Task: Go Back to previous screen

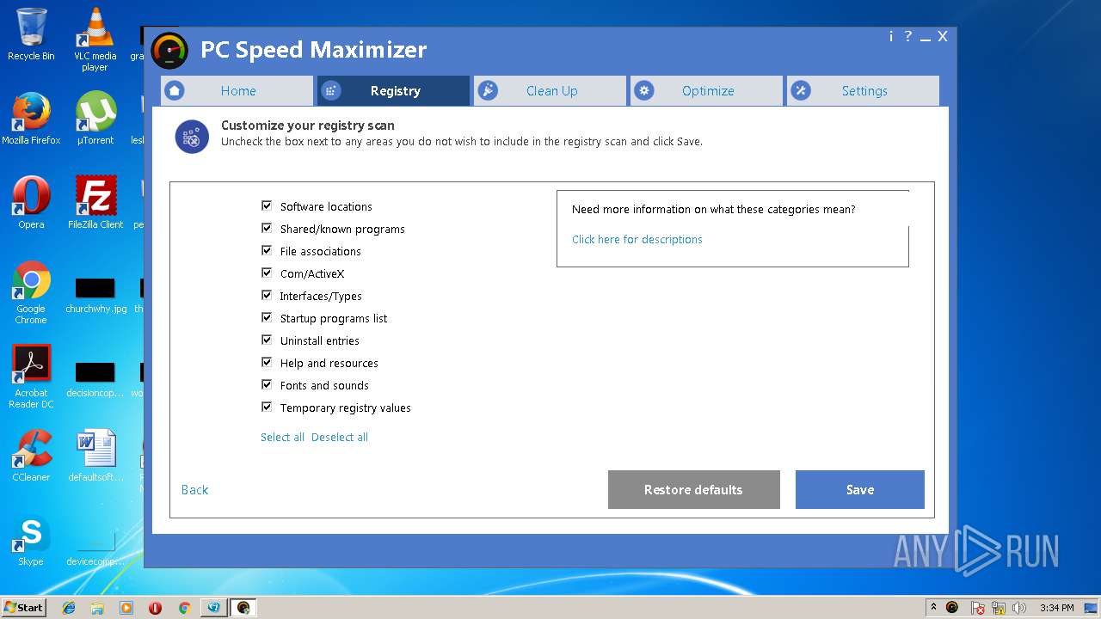Action: (x=194, y=490)
